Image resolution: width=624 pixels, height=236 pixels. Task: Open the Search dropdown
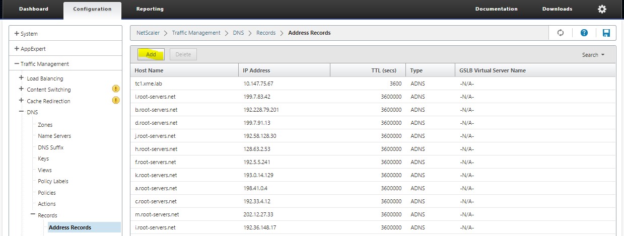click(x=593, y=55)
